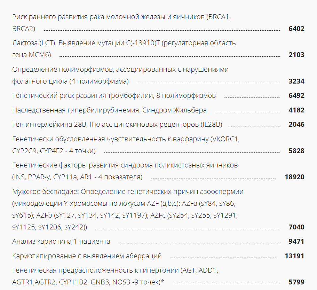Screen dimensions: 317x290
Task: Open the folate cycle polymorphisms test entry
Action: coord(120,69)
